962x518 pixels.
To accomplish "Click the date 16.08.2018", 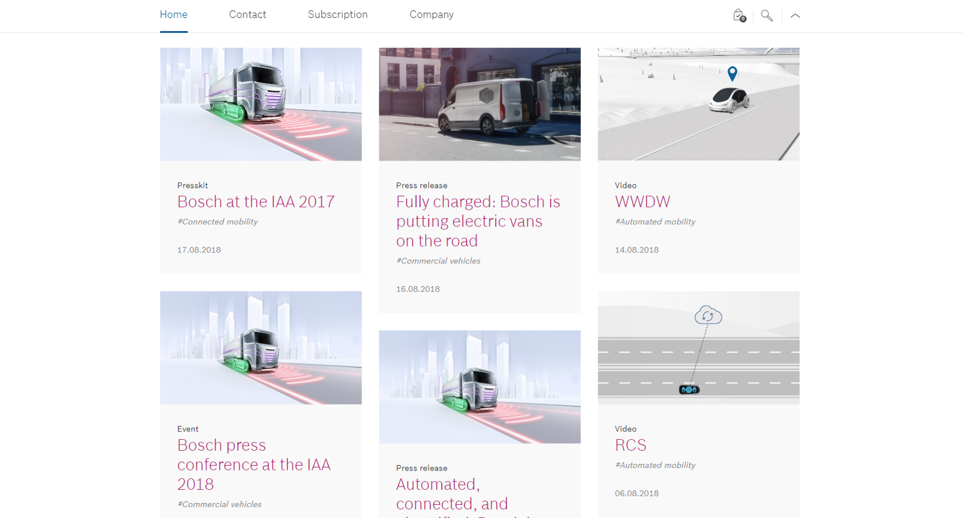I will point(418,289).
